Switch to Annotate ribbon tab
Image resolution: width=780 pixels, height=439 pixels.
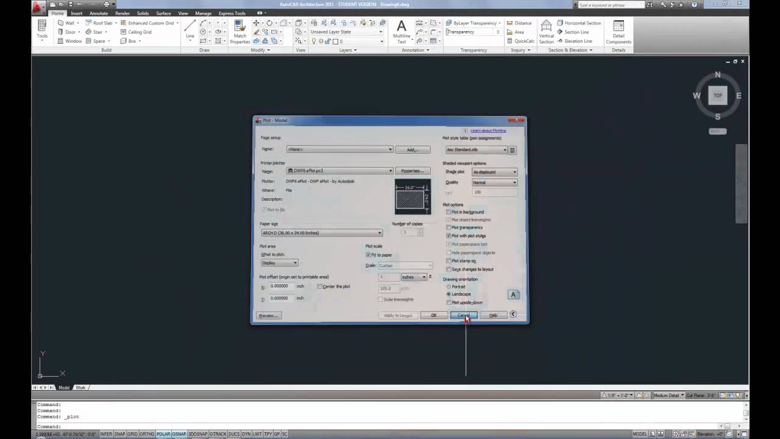click(x=99, y=13)
